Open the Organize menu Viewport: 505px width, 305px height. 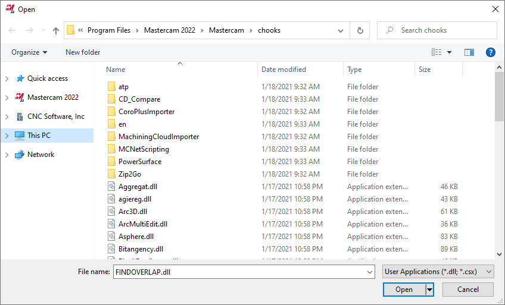pyautogui.click(x=29, y=52)
